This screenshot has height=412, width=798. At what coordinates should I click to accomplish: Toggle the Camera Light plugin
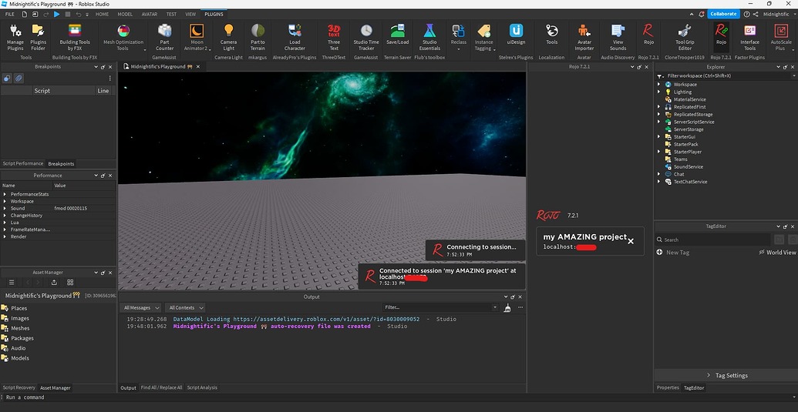228,37
